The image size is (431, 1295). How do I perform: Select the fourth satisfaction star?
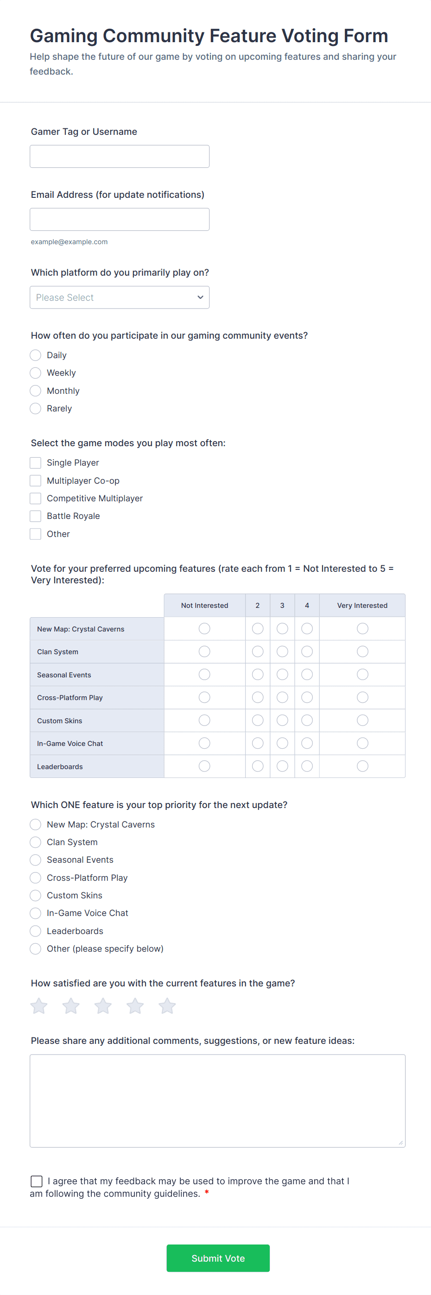click(x=135, y=1006)
